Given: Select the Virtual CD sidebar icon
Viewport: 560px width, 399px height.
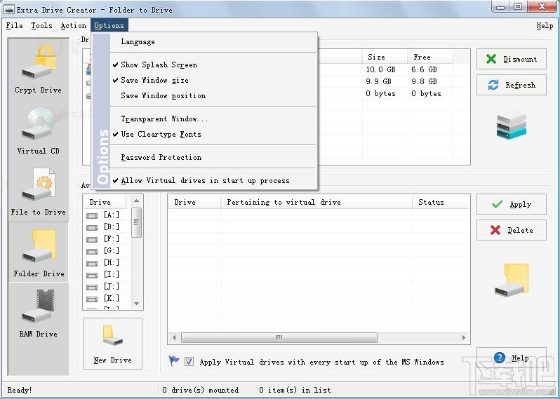Looking at the screenshot, I should coord(38,130).
